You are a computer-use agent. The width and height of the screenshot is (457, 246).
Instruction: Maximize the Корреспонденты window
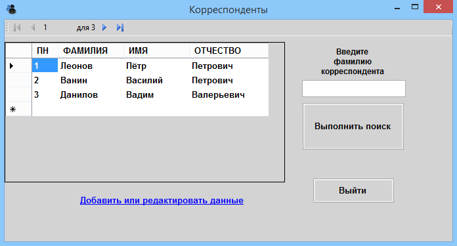pyautogui.click(x=415, y=7)
